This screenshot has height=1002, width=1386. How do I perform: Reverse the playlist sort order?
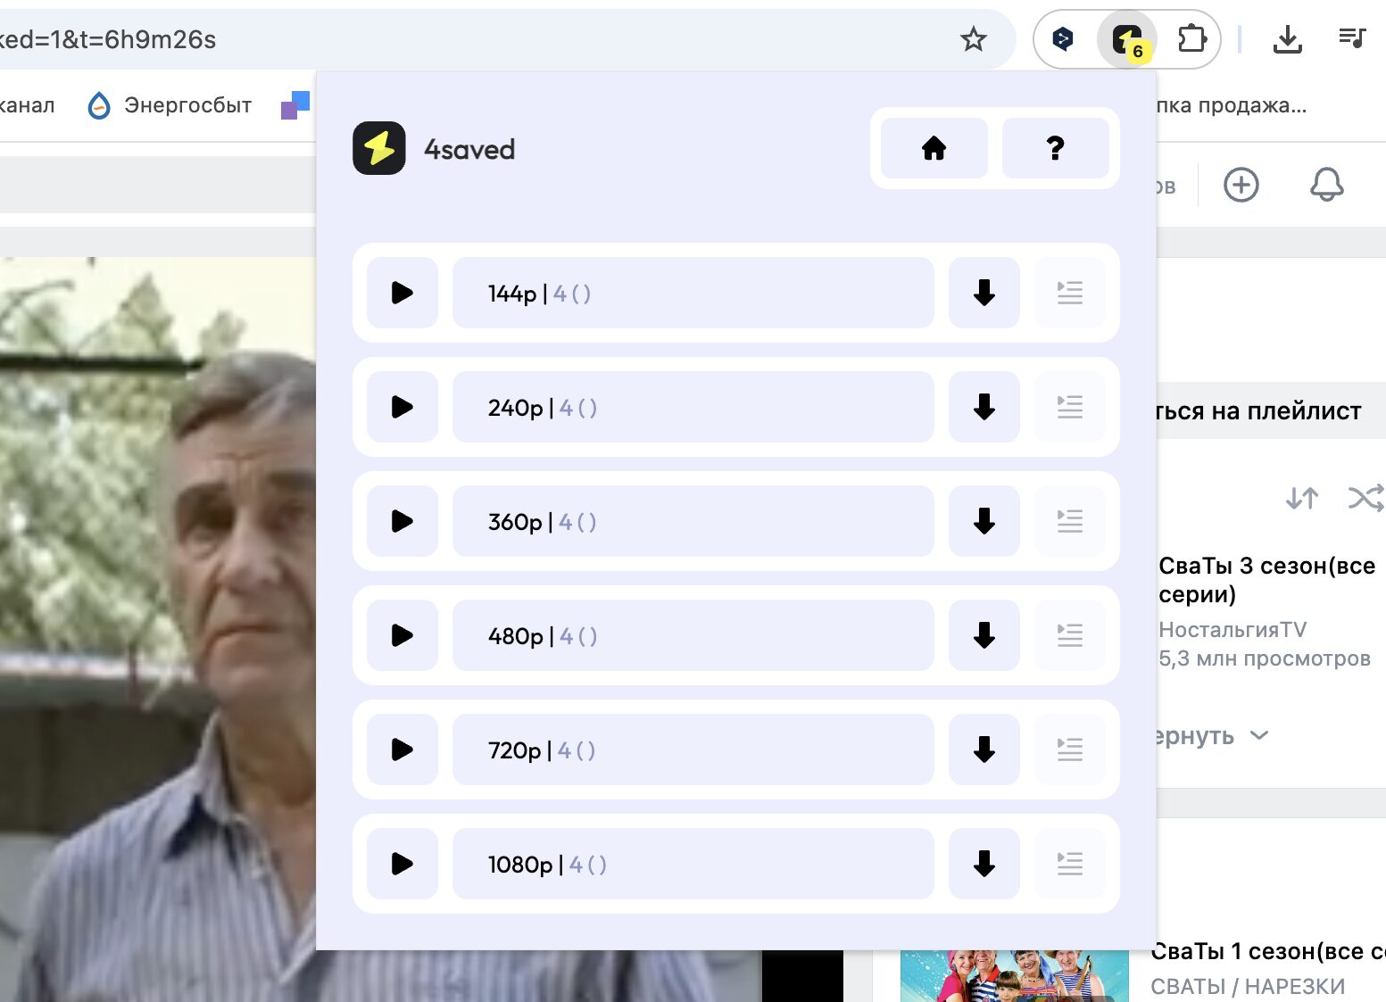tap(1302, 498)
